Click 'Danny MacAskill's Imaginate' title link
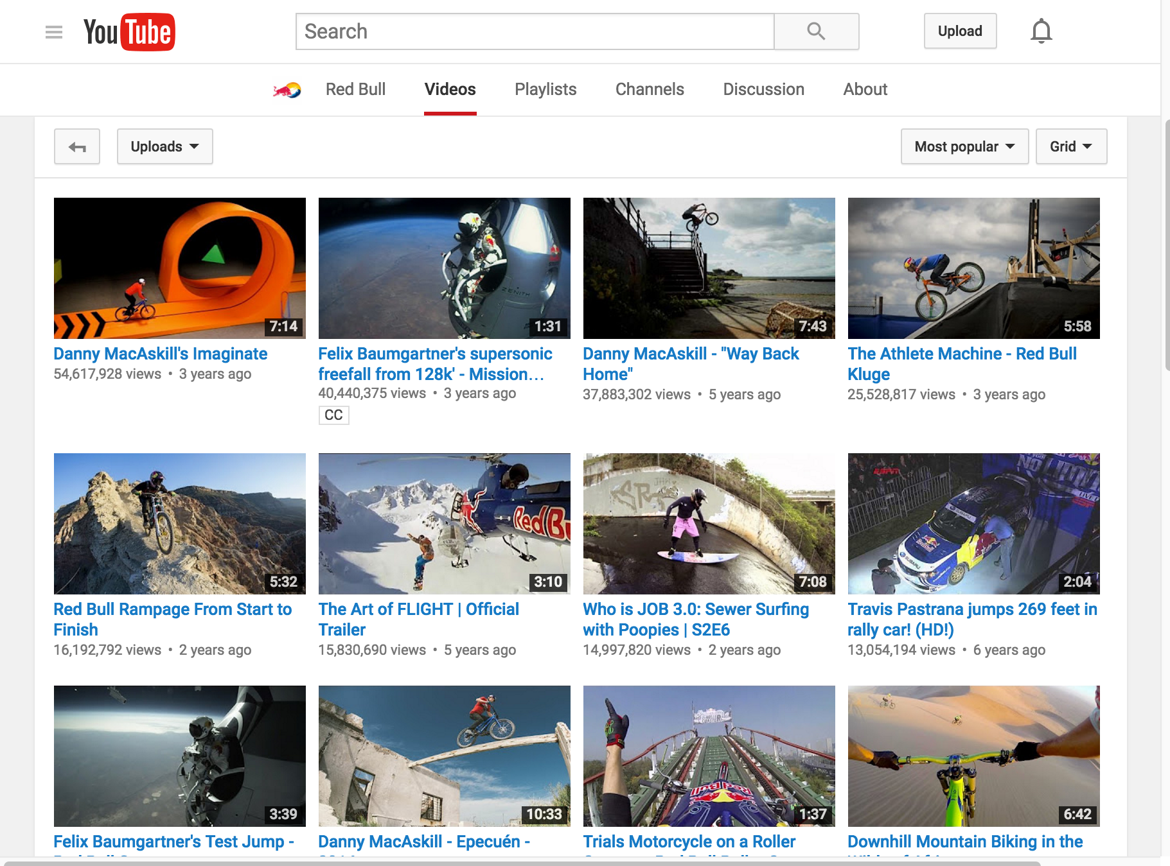 (x=161, y=354)
